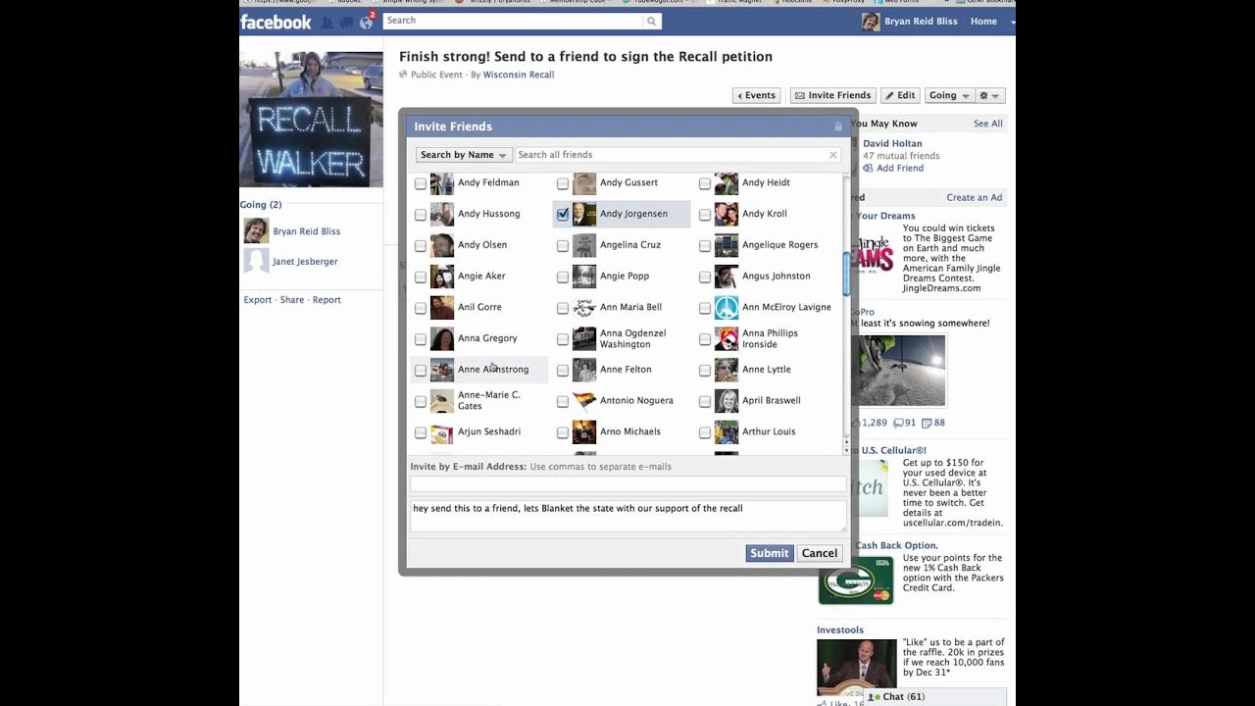Click Antonio Noguera's flag avatar

(584, 401)
